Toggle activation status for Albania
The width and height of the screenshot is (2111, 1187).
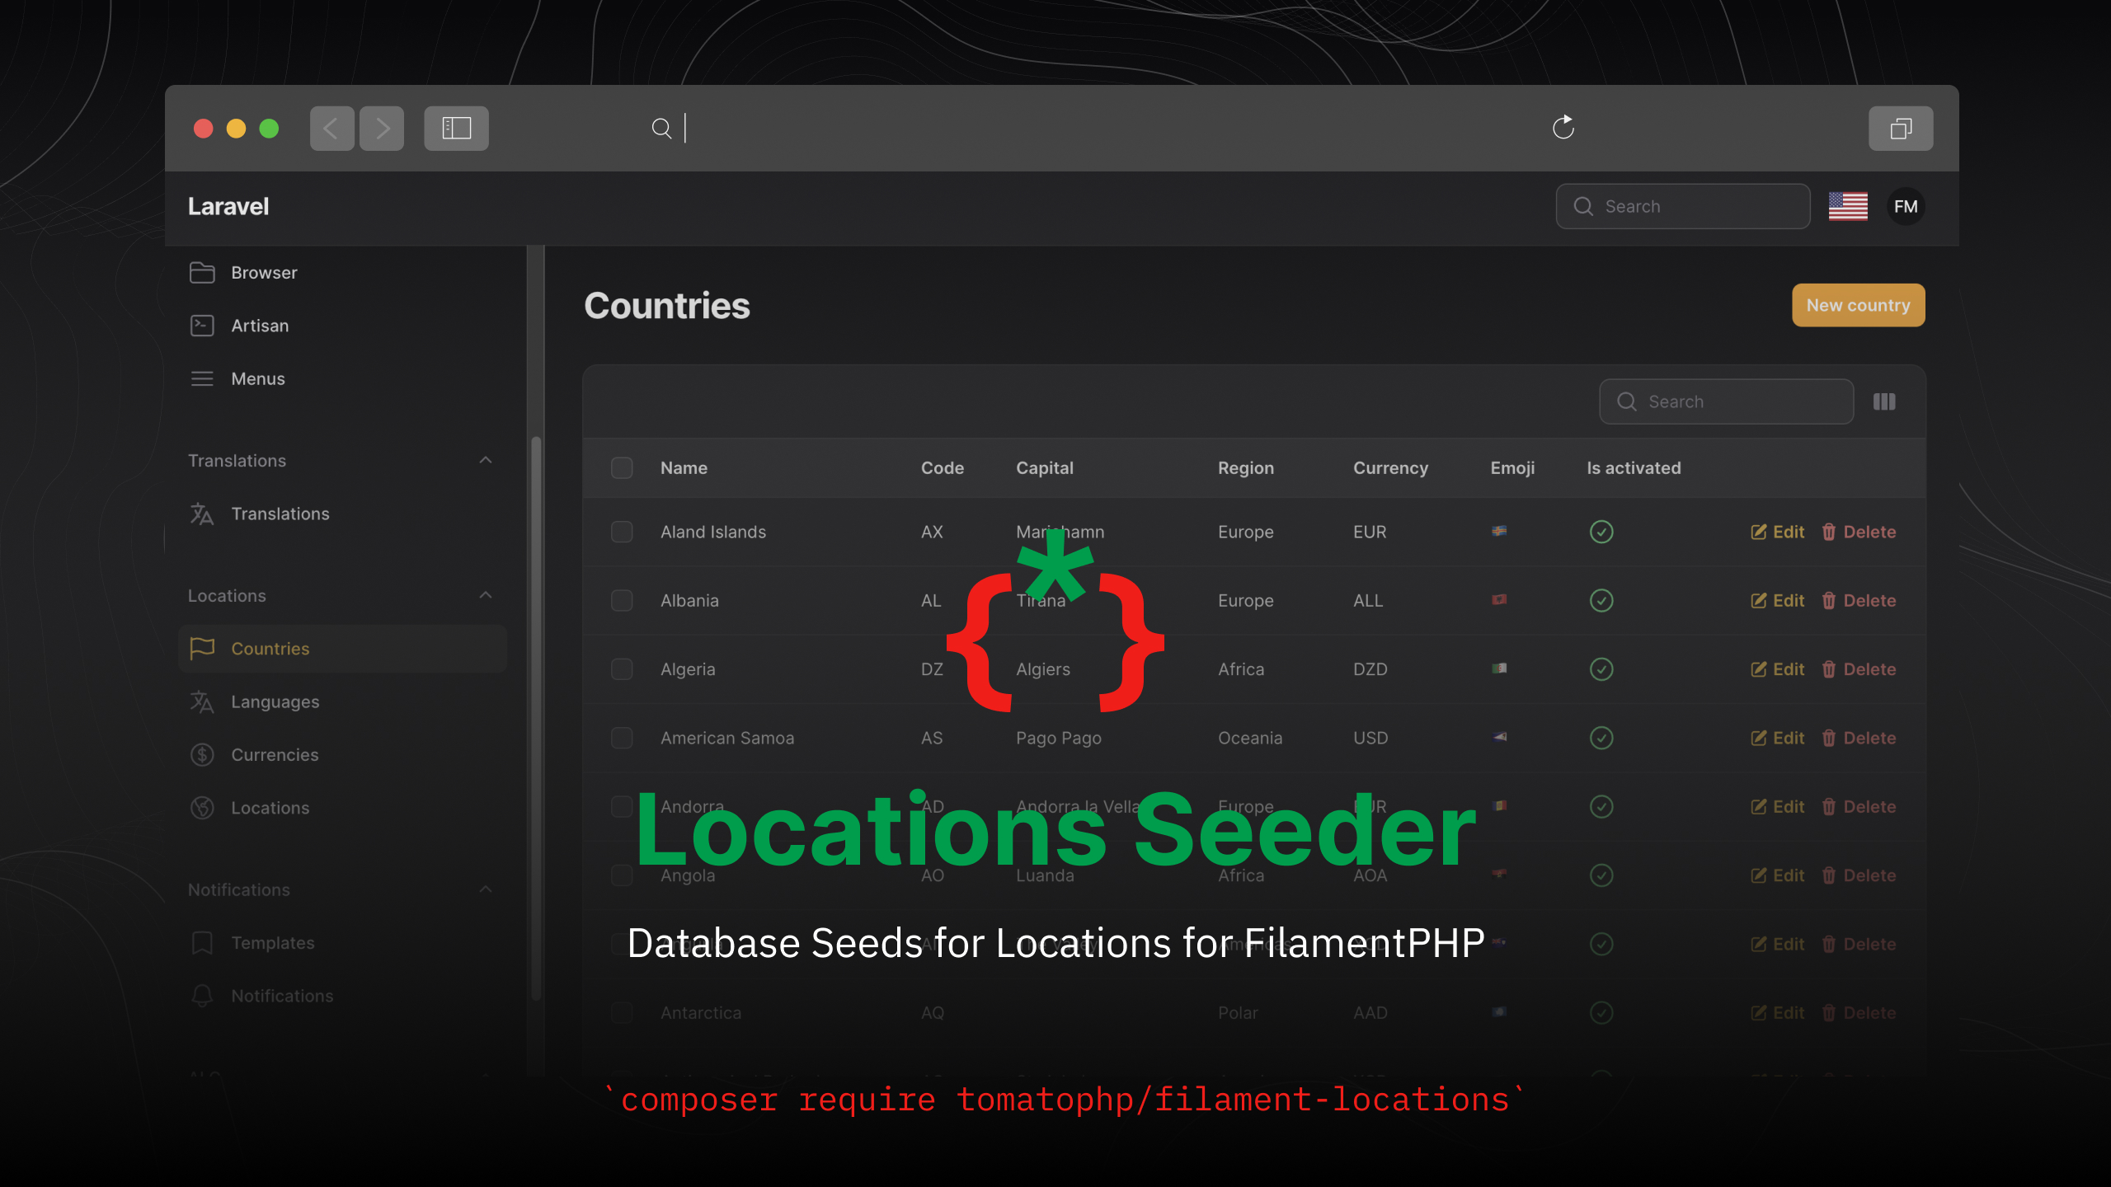(1602, 600)
